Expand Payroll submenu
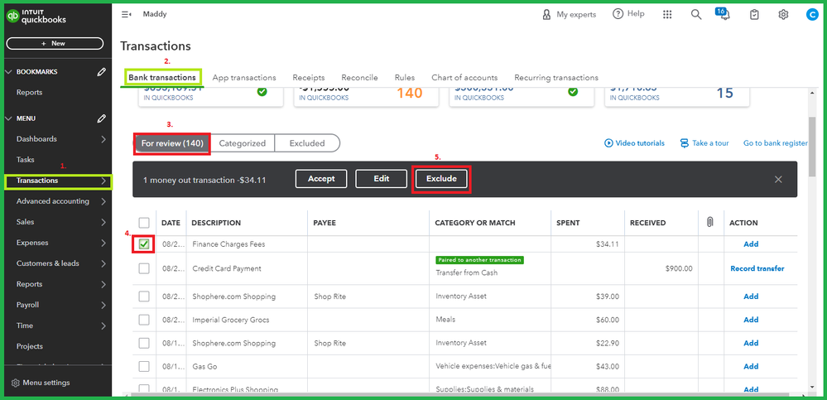Image resolution: width=827 pixels, height=400 pixels. 103,305
